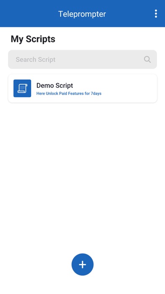Click empty area of Demo Script card
The image size is (165, 294).
click(129, 88)
